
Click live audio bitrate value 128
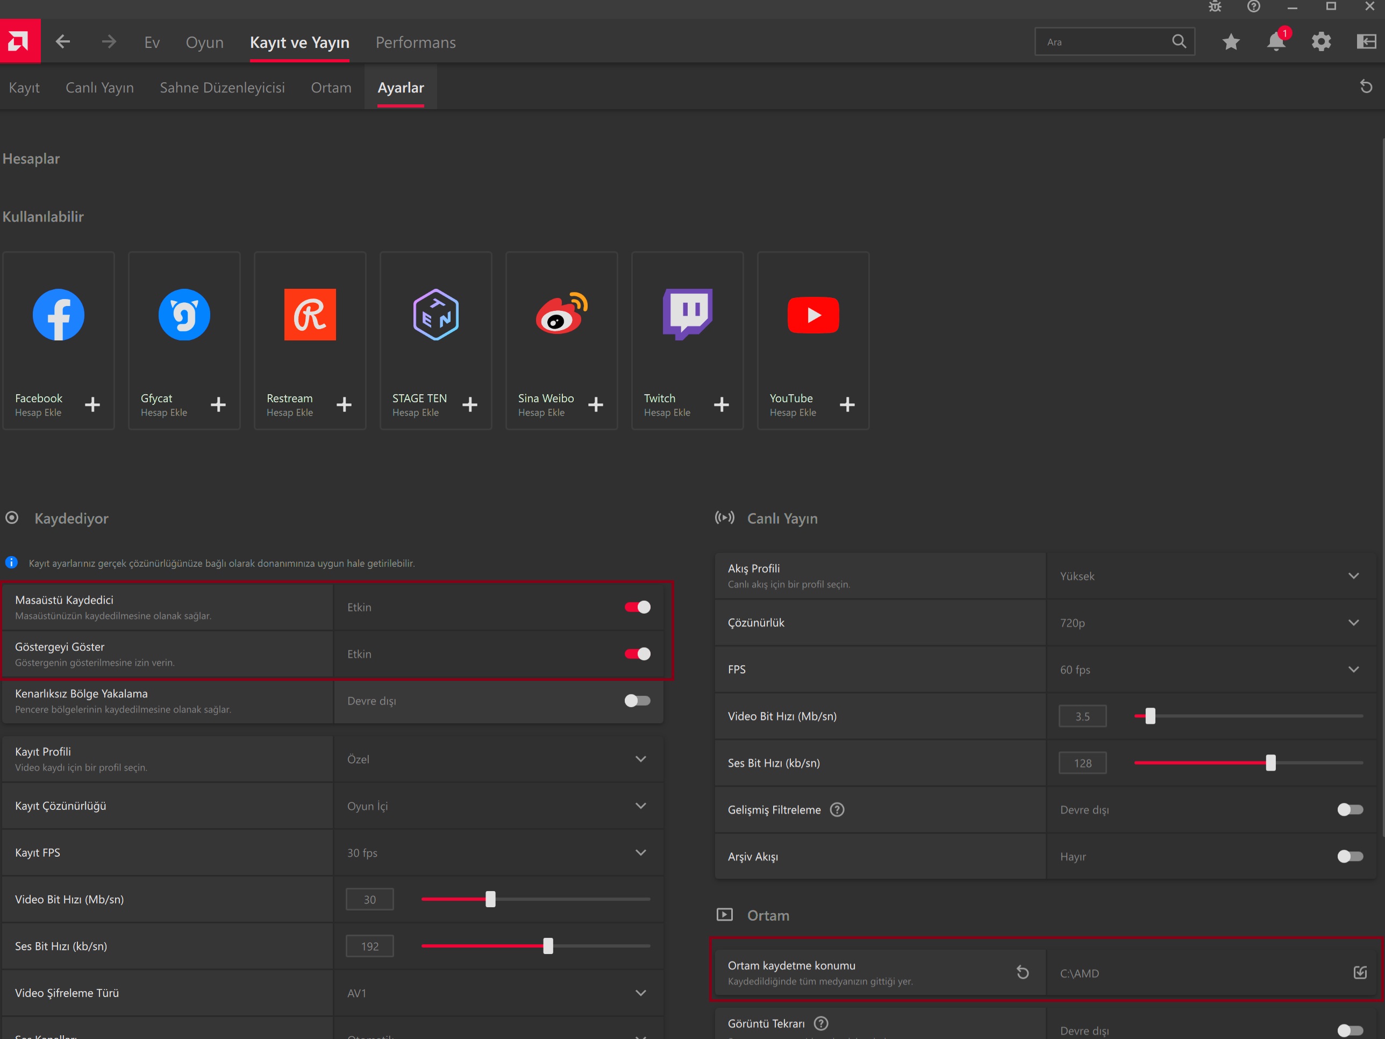point(1083,763)
